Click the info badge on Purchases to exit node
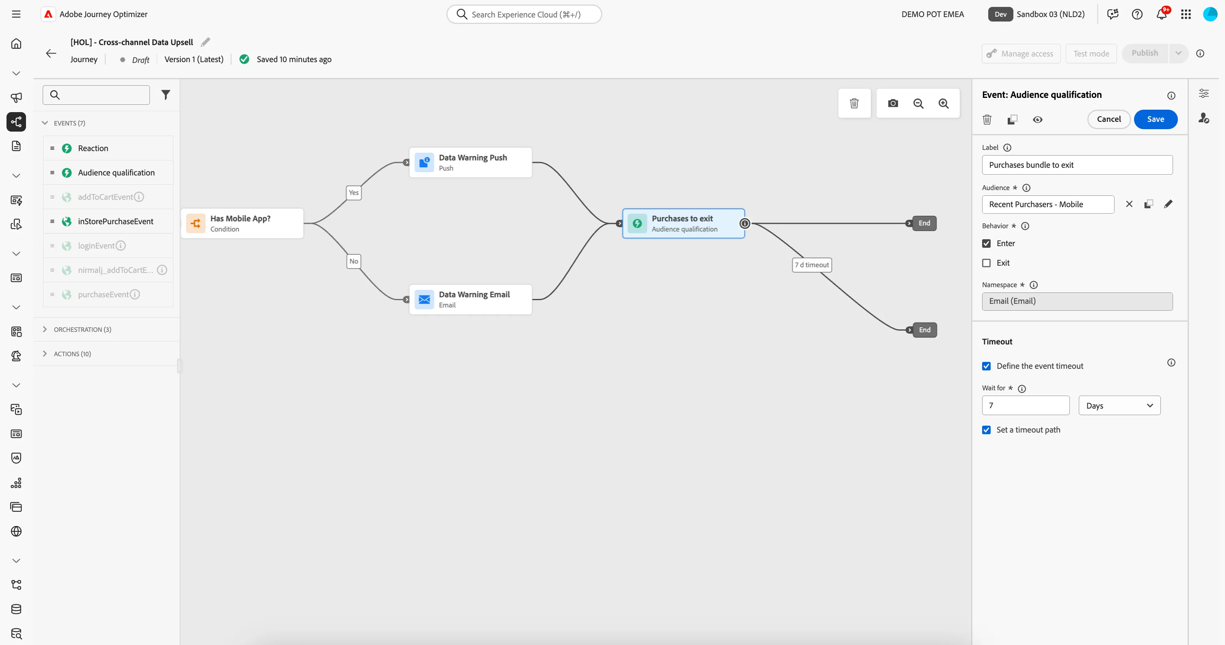This screenshot has height=645, width=1225. [x=745, y=223]
